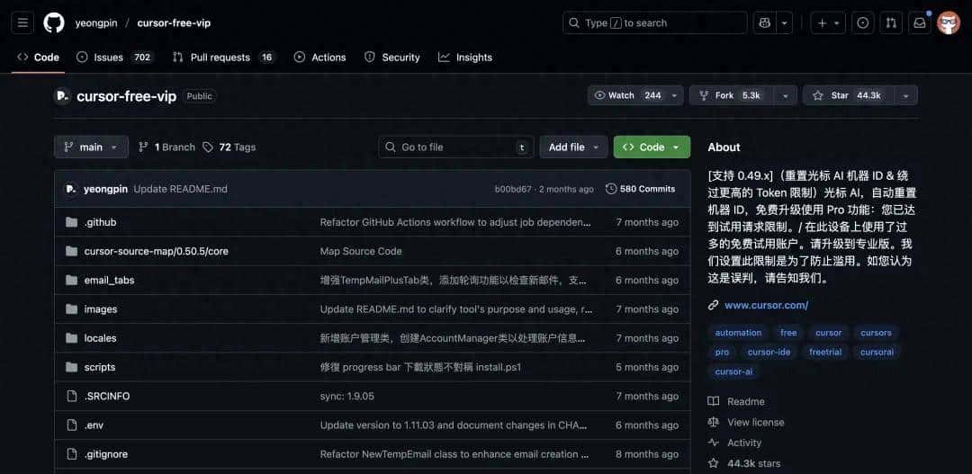Open the www.cursor.com/ website link

(x=766, y=305)
